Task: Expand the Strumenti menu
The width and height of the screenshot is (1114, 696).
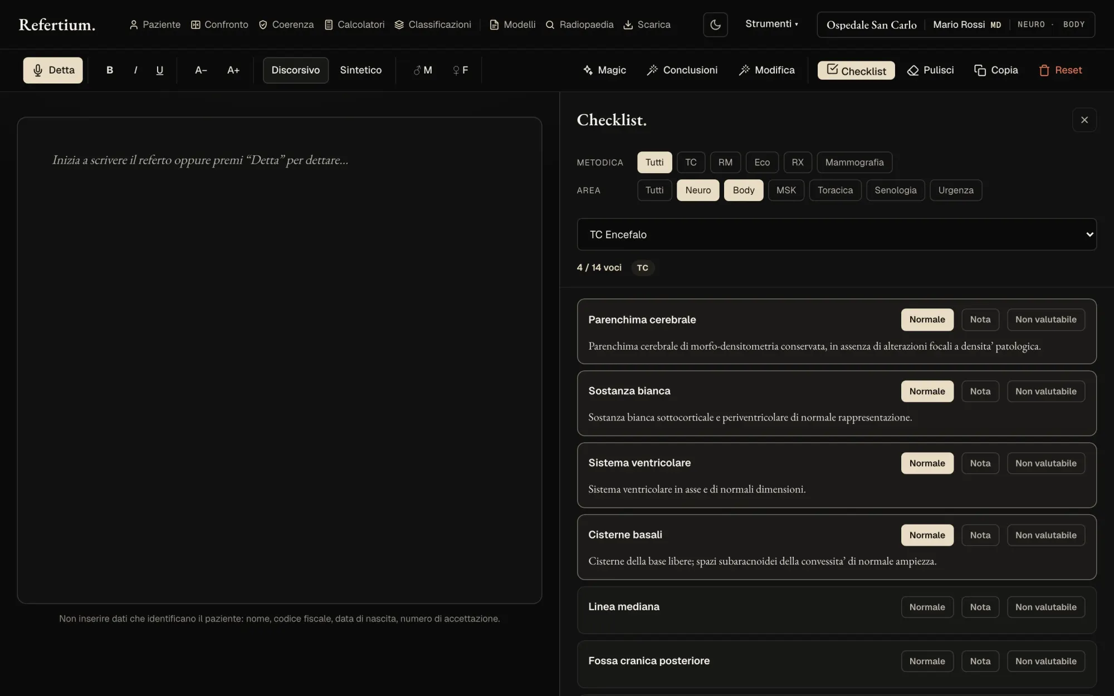Action: [x=771, y=24]
